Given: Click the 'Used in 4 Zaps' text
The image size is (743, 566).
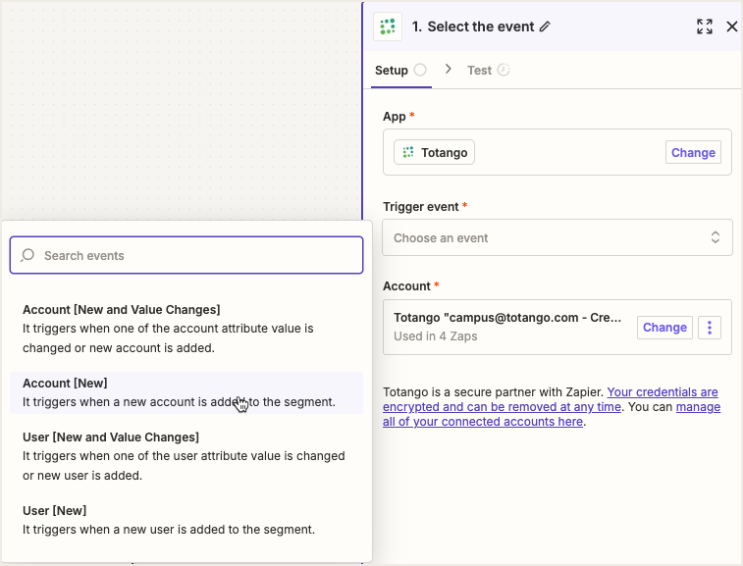Looking at the screenshot, I should (x=435, y=336).
